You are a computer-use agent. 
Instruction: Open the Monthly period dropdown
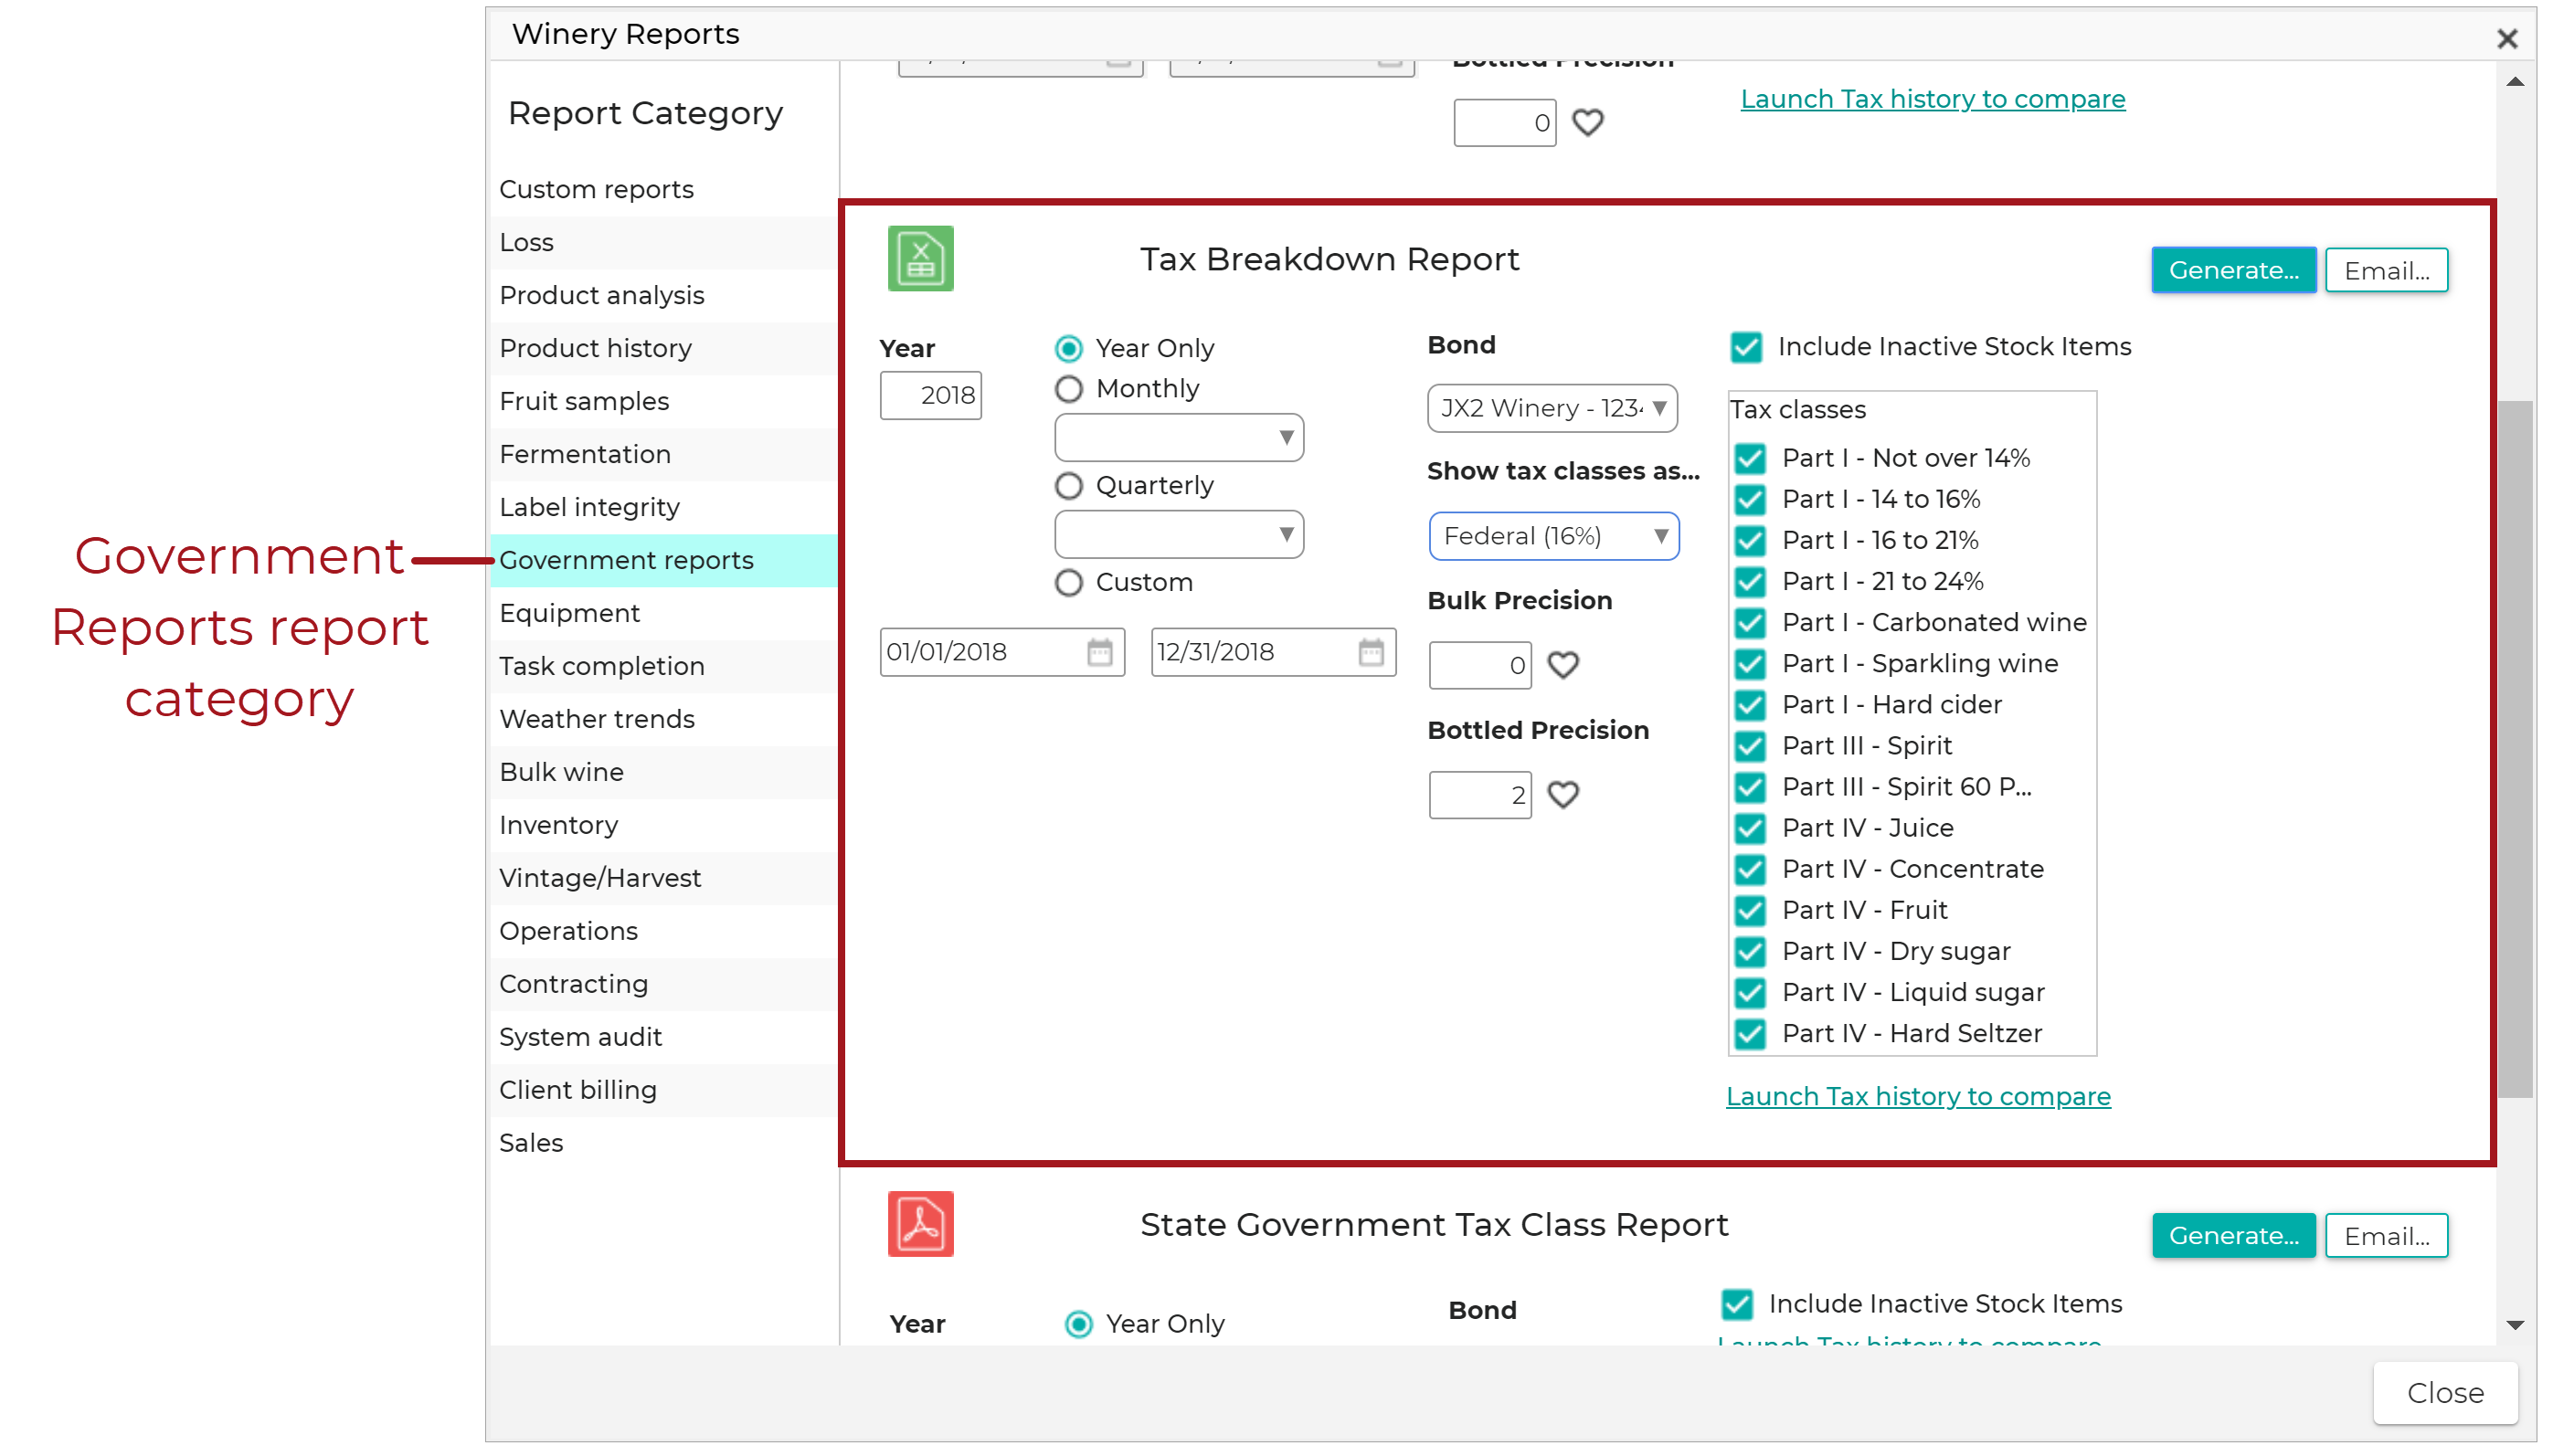(x=1179, y=438)
